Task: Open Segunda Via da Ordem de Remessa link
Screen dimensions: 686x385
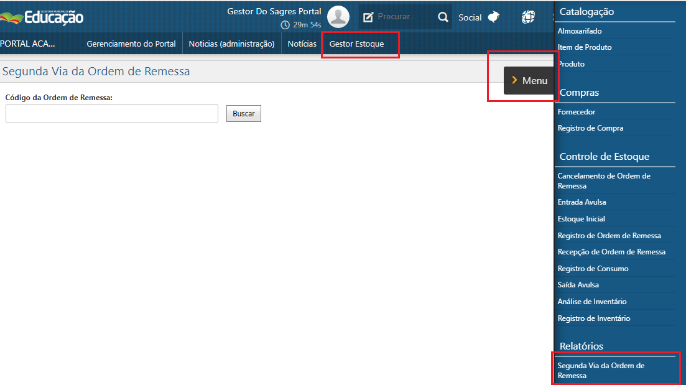Action: [x=601, y=371]
